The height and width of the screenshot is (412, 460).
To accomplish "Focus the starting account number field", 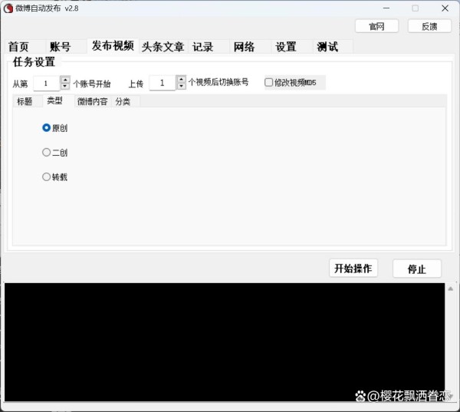I will [46, 84].
